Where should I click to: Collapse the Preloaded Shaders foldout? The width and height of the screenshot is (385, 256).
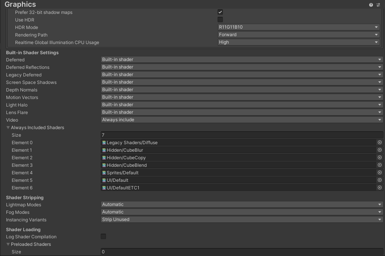(x=8, y=244)
